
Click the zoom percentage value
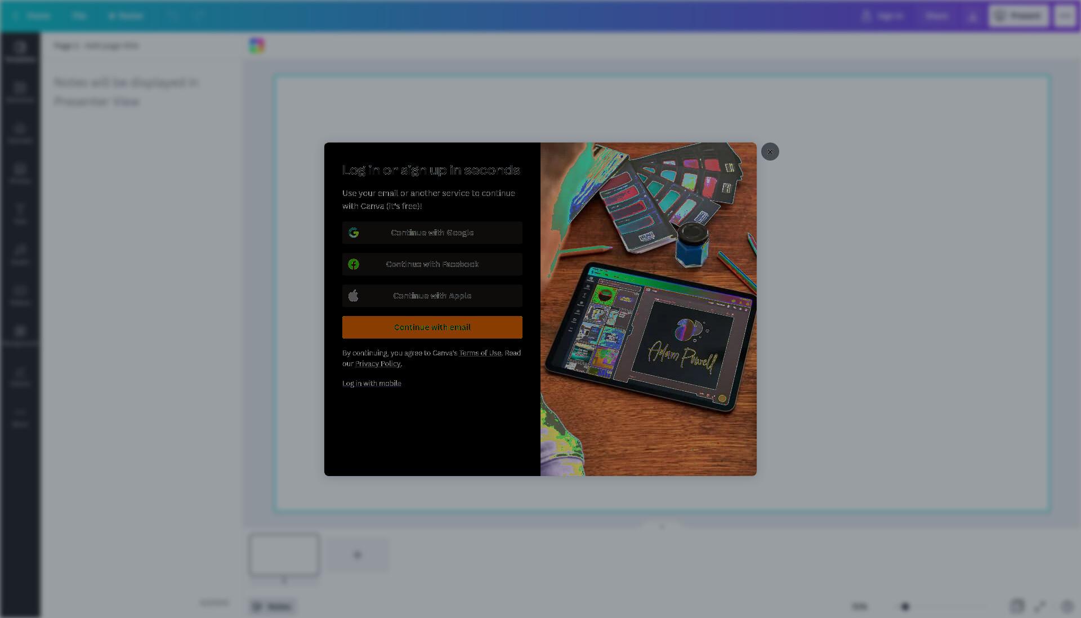[860, 607]
